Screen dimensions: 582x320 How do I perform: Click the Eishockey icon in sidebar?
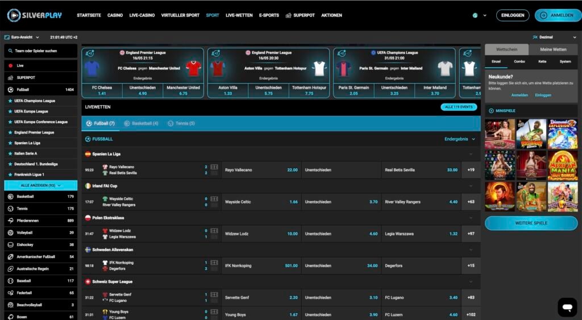[10, 244]
